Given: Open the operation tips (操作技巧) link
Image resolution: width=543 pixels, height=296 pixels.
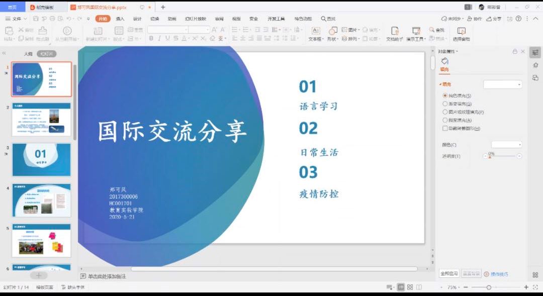Looking at the screenshot, I should [x=499, y=274].
